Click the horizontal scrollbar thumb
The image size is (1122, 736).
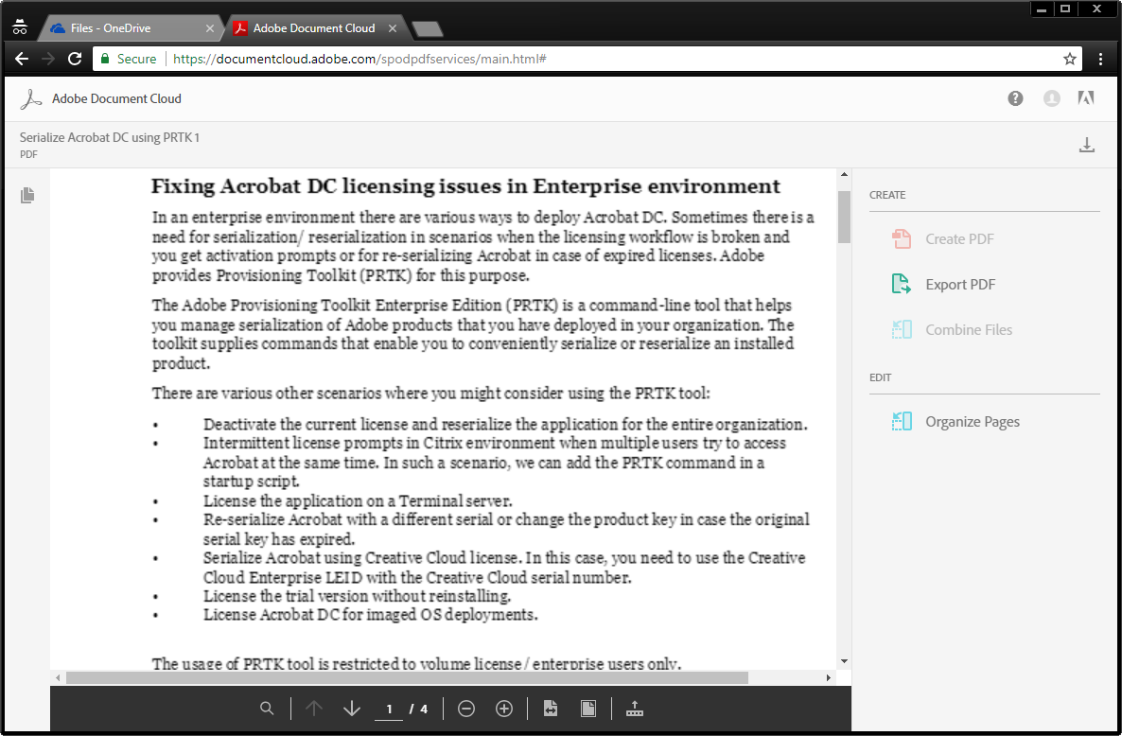[407, 677]
